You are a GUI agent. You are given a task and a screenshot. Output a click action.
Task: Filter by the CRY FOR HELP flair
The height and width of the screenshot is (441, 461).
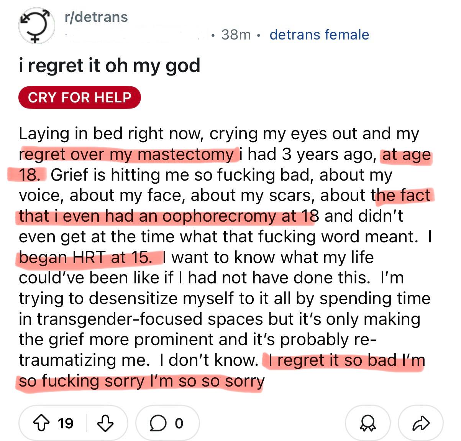(x=80, y=97)
